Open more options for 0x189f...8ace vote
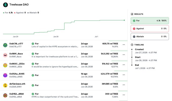Image resolution: width=172 pixels, height=101 pixels. [124, 55]
